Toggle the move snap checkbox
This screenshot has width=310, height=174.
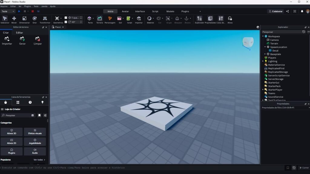[x=66, y=18]
